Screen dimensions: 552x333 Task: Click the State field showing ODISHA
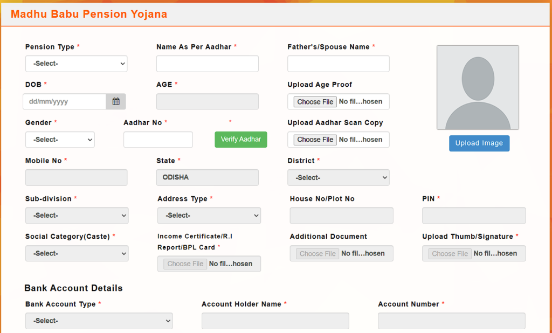(208, 177)
